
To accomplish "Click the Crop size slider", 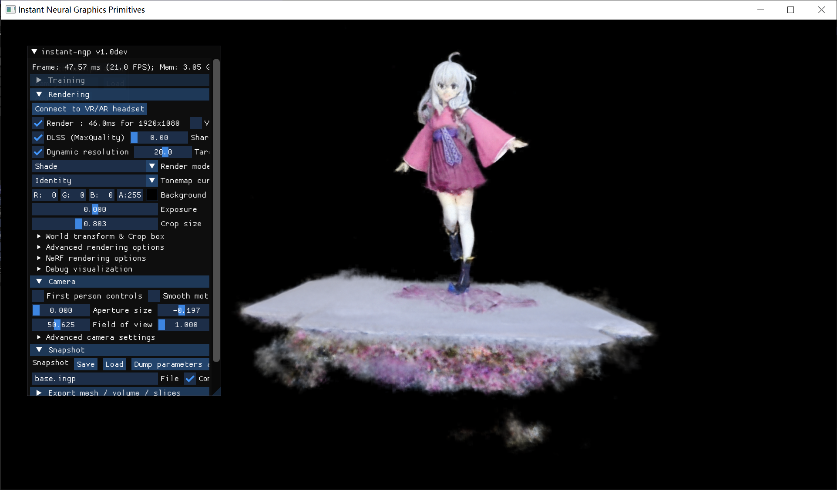I will (95, 224).
